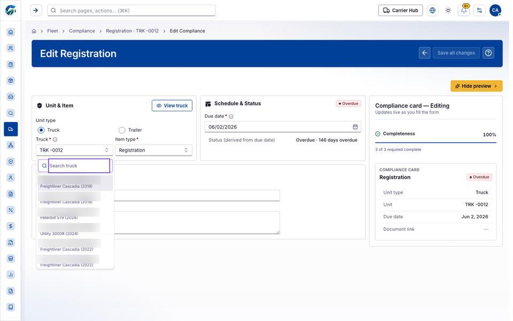
Task: Open the TRK -0012 truck dropdown
Action: [74, 150]
